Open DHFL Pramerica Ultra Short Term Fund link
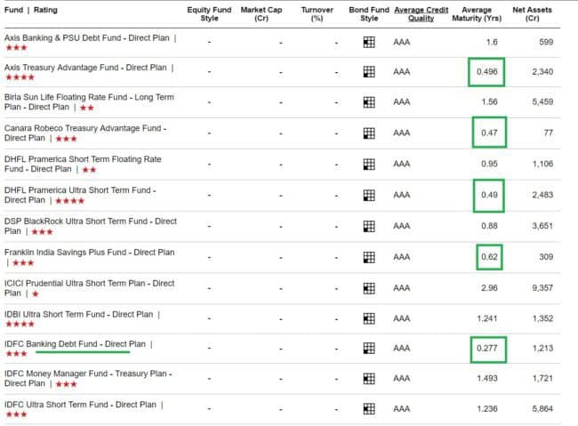Viewport: 578px width, 426px height. (80, 195)
